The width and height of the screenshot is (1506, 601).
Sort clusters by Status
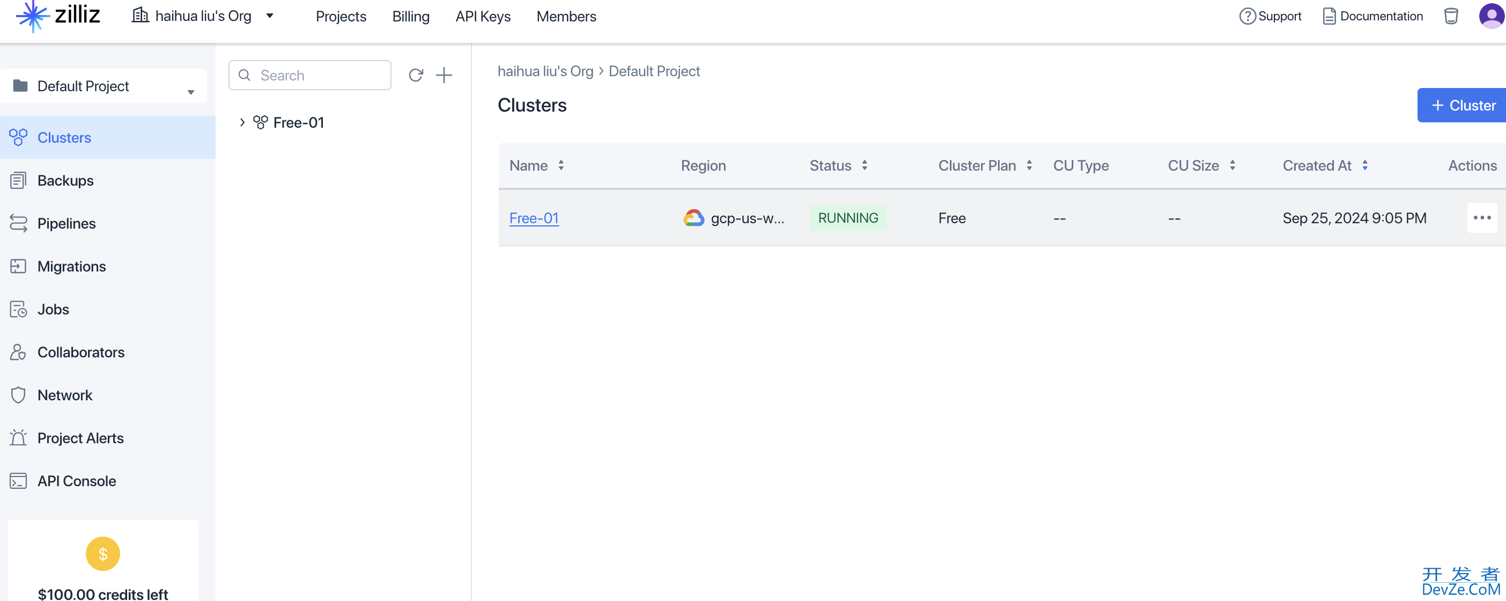864,166
